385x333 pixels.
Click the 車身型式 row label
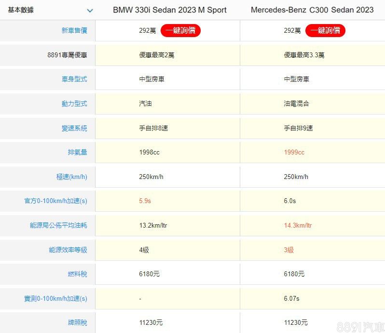point(74,79)
